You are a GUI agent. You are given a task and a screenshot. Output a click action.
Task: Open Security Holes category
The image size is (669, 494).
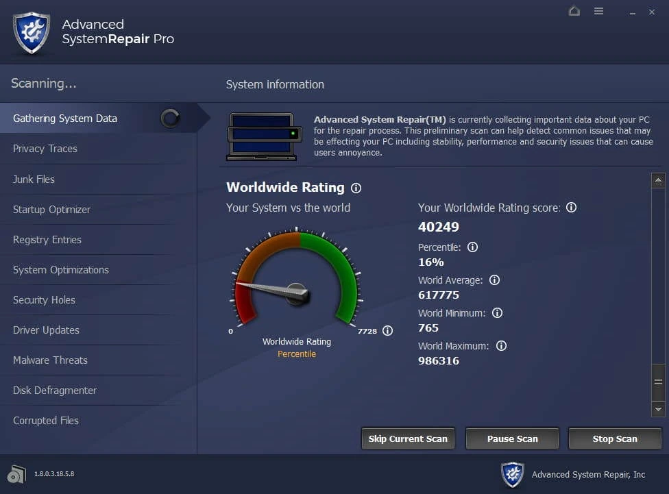click(x=99, y=300)
